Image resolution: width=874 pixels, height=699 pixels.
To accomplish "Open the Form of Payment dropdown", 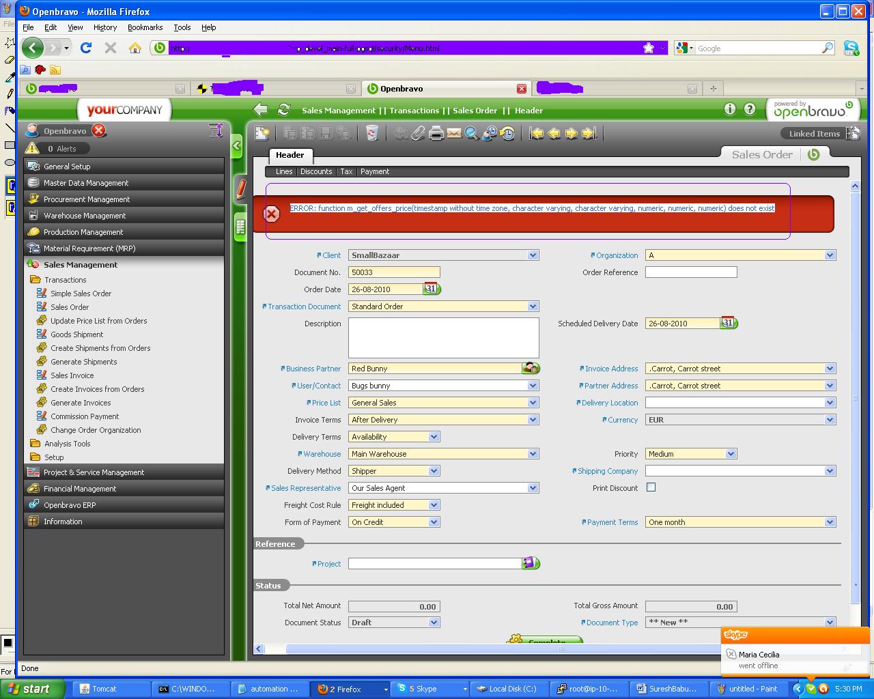I will coord(434,522).
